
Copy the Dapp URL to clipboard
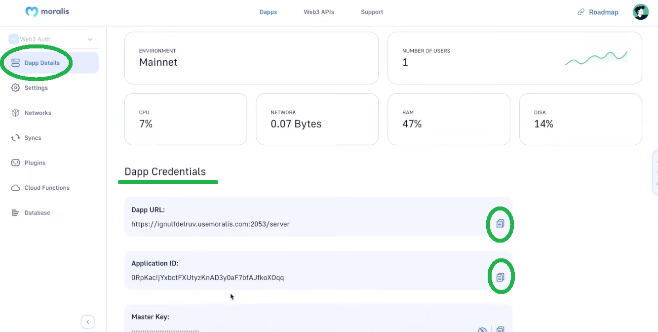(500, 224)
